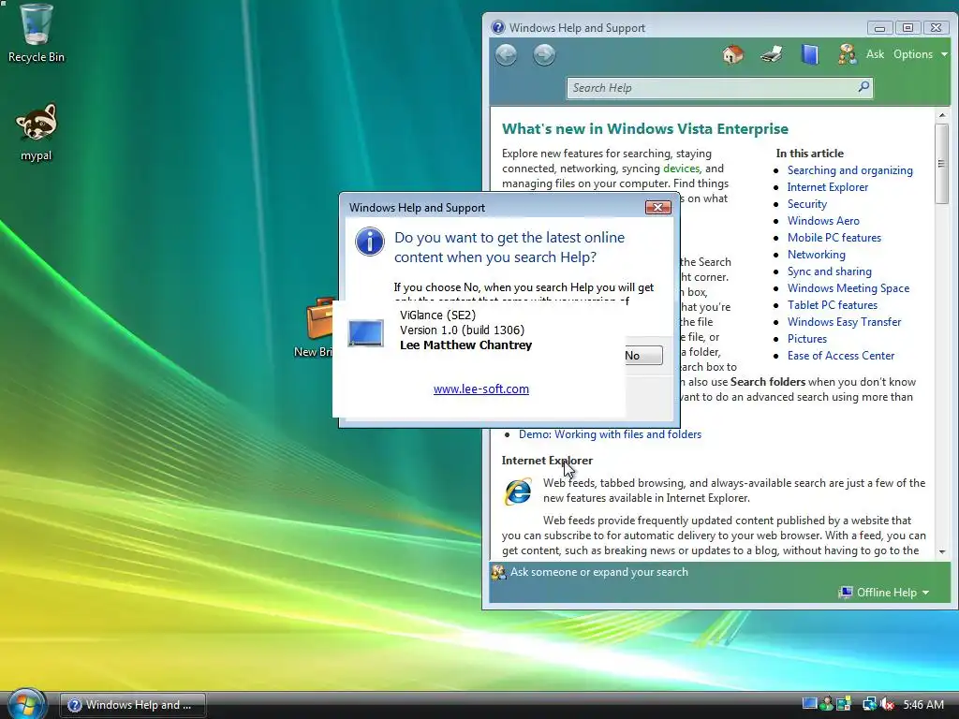Open the Start orb
Image resolution: width=959 pixels, height=719 pixels.
[x=25, y=704]
